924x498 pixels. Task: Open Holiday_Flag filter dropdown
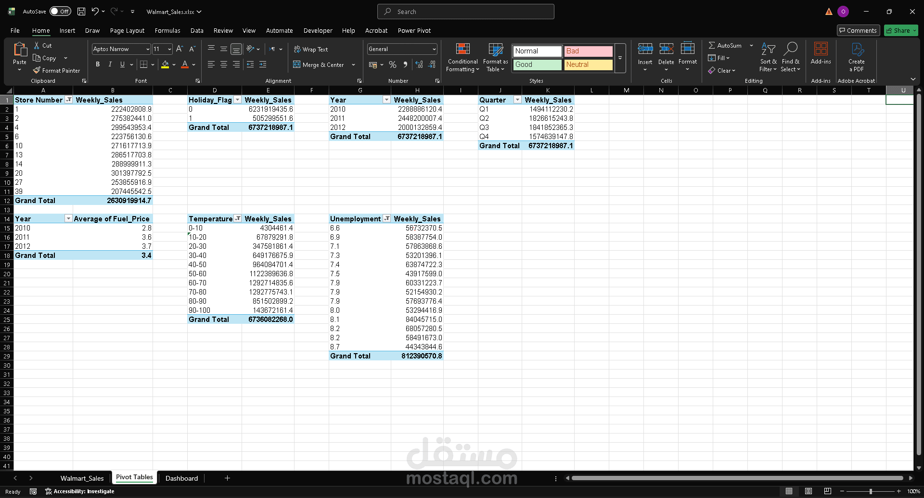pyautogui.click(x=237, y=100)
